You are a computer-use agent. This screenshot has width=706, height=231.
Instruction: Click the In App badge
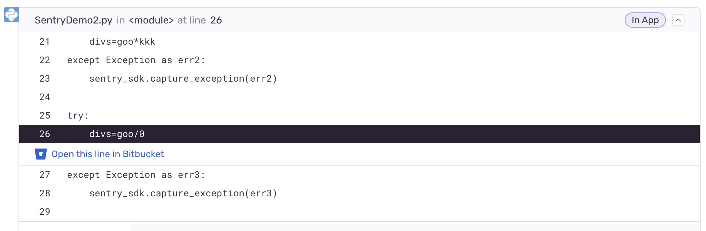coord(645,20)
